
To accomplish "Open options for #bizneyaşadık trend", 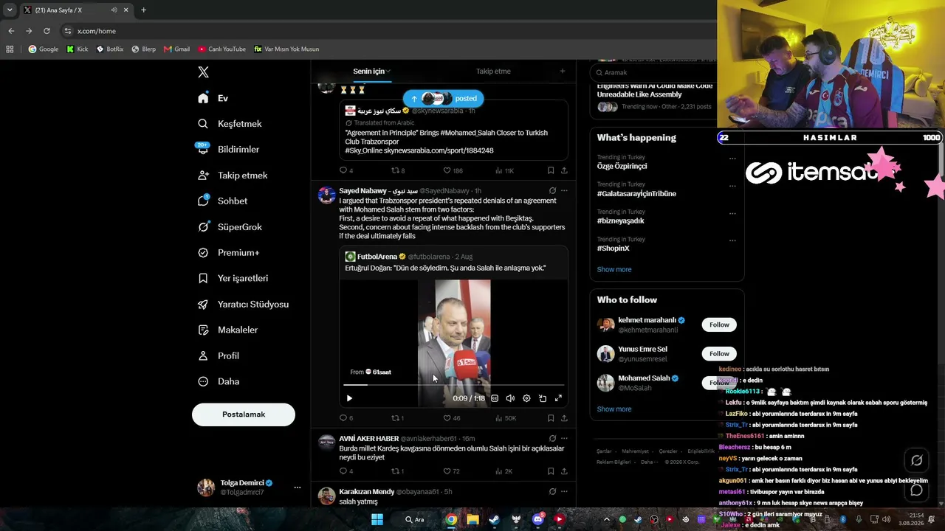I will coord(732,213).
